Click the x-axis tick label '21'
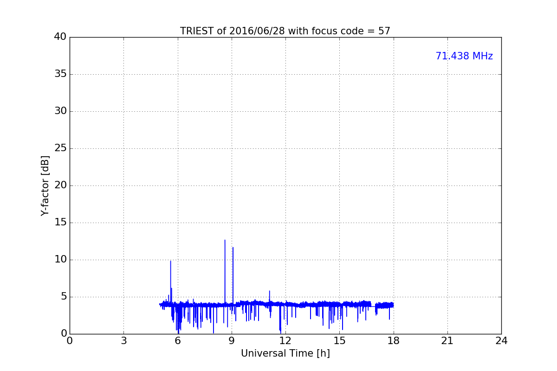The height and width of the screenshot is (371, 557). pyautogui.click(x=447, y=341)
